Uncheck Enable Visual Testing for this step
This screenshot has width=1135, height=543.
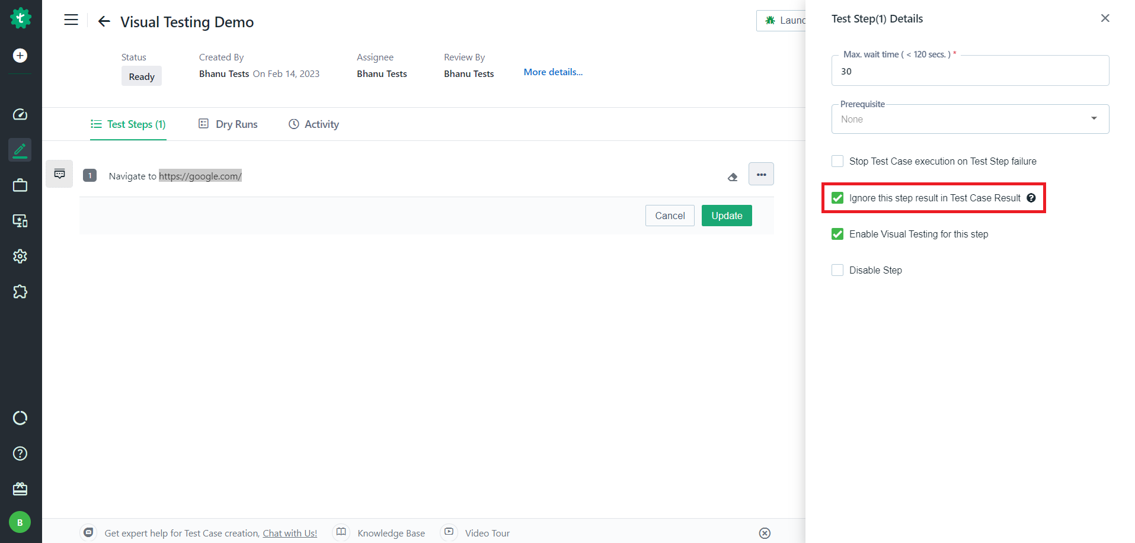(837, 234)
